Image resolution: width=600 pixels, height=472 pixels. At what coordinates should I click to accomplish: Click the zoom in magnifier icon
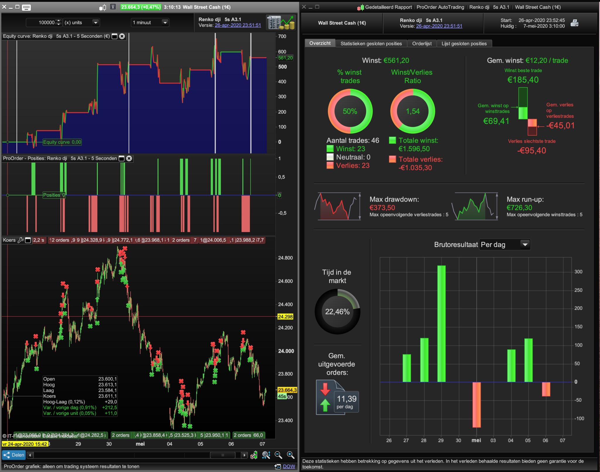291,455
